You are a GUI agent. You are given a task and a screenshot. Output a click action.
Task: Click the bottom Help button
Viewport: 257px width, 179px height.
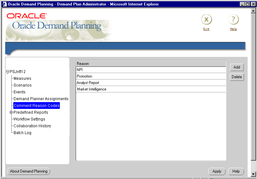click(x=236, y=171)
